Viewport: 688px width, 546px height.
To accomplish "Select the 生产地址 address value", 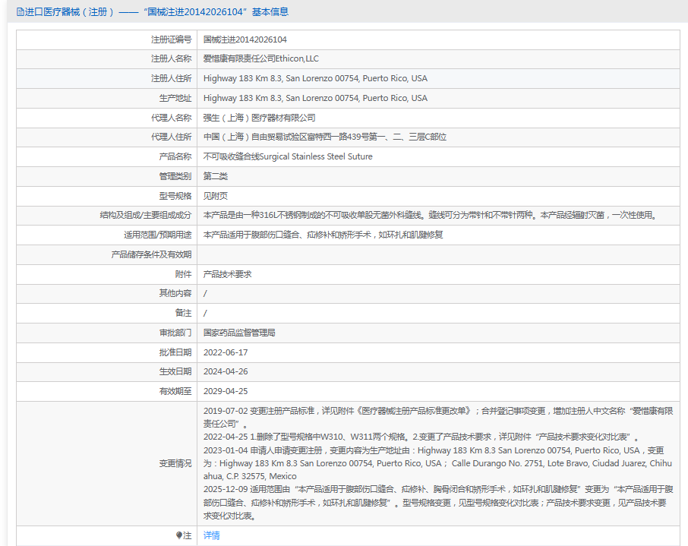I will [x=315, y=98].
